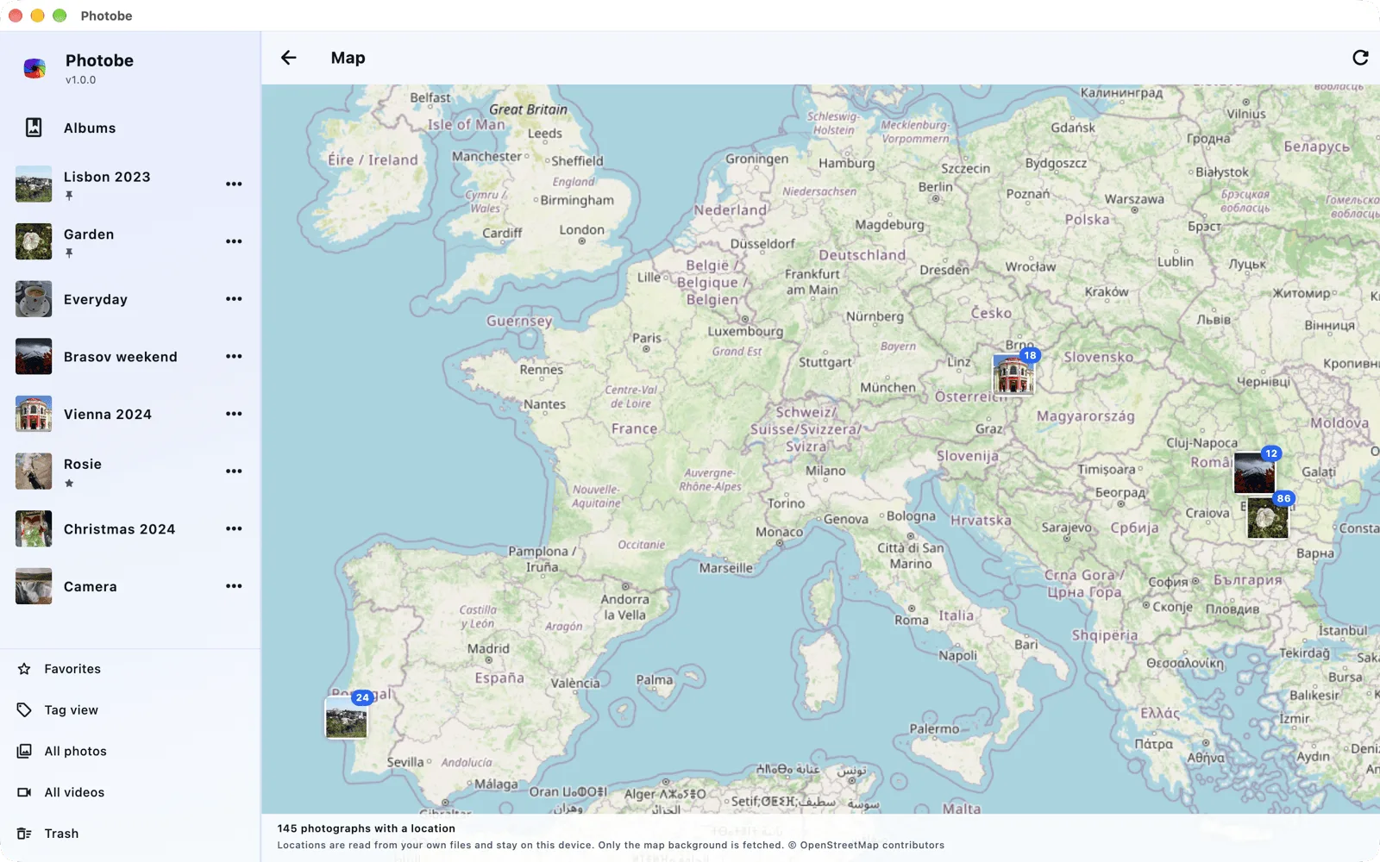Open the Christmas 2024 more options menu
Image resolution: width=1380 pixels, height=862 pixels.
point(234,528)
